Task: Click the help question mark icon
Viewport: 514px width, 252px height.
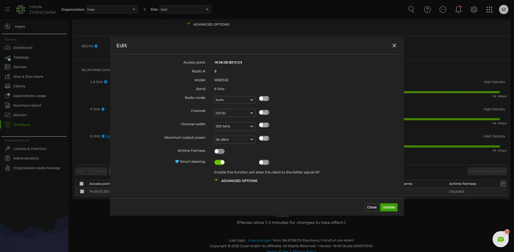Action: 427,10
